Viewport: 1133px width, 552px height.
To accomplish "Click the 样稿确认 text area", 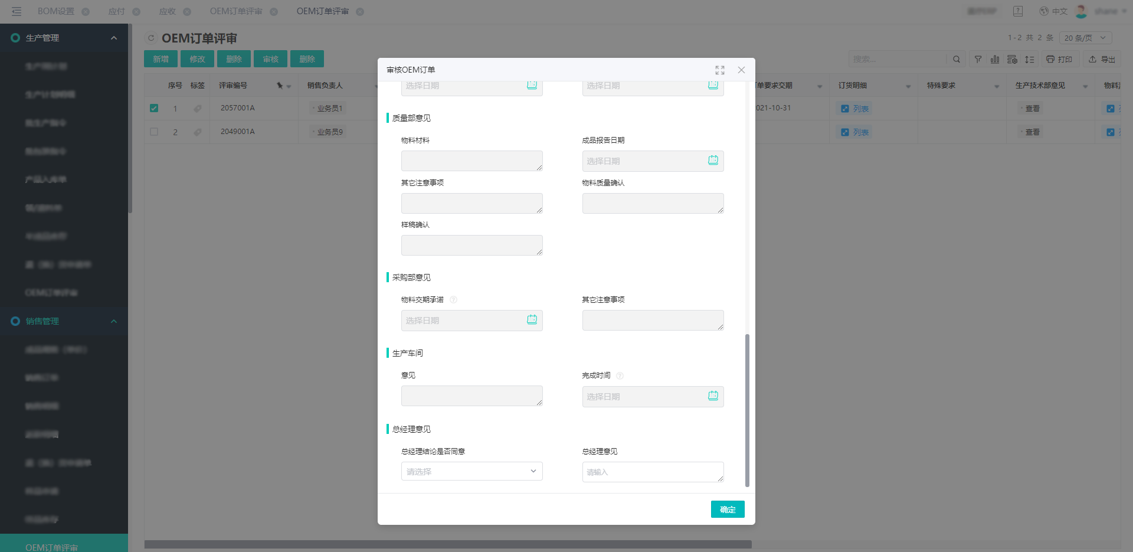I will [x=472, y=245].
